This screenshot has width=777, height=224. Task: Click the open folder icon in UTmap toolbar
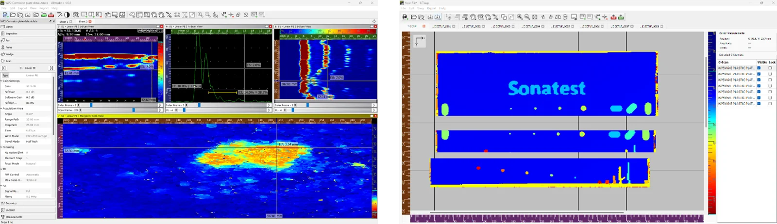click(x=414, y=17)
